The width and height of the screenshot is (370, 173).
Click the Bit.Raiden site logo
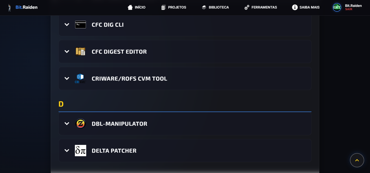tap(10, 8)
